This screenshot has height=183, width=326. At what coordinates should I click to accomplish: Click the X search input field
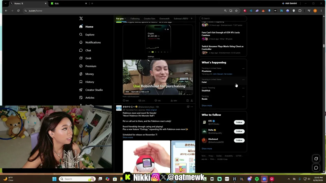tap(223, 19)
